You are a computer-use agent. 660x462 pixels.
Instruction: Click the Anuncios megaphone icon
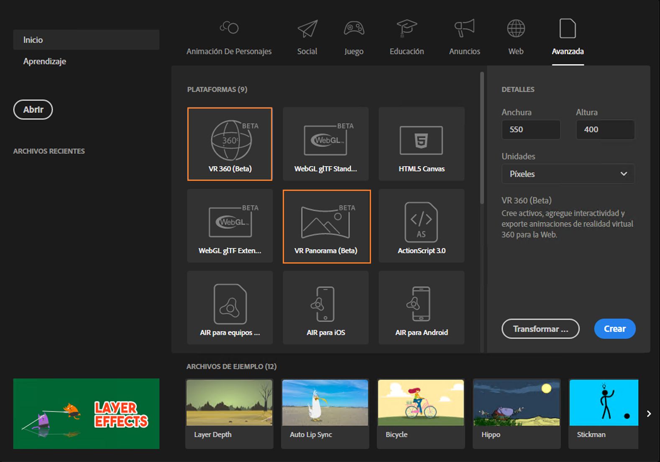(x=465, y=28)
